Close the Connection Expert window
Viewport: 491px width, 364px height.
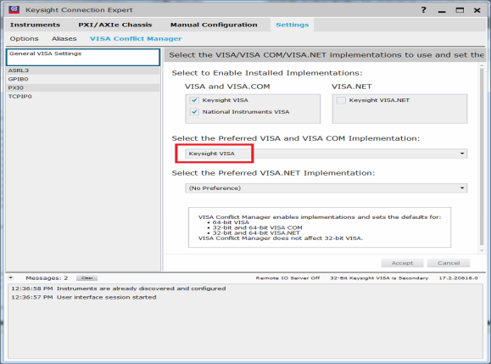[x=477, y=10]
